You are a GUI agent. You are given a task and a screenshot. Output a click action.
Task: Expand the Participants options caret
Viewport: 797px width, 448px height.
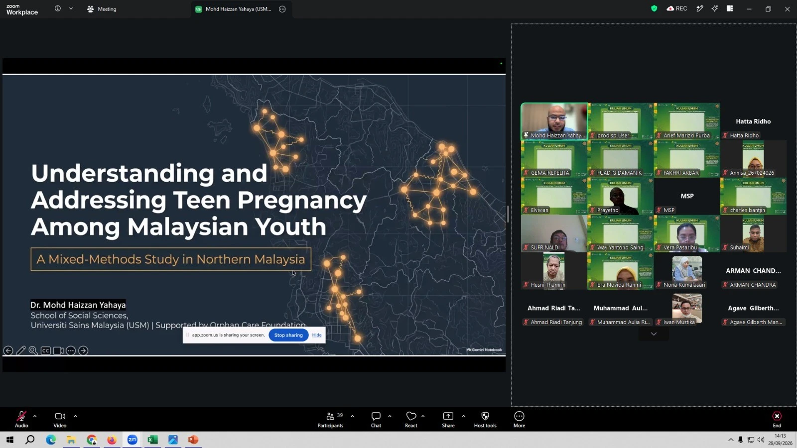point(352,416)
